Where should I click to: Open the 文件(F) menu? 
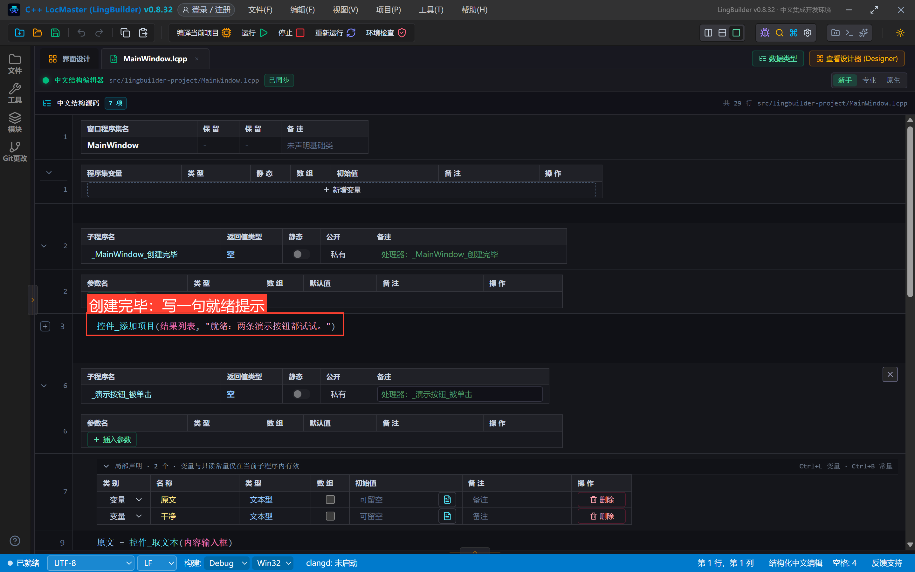(x=260, y=10)
